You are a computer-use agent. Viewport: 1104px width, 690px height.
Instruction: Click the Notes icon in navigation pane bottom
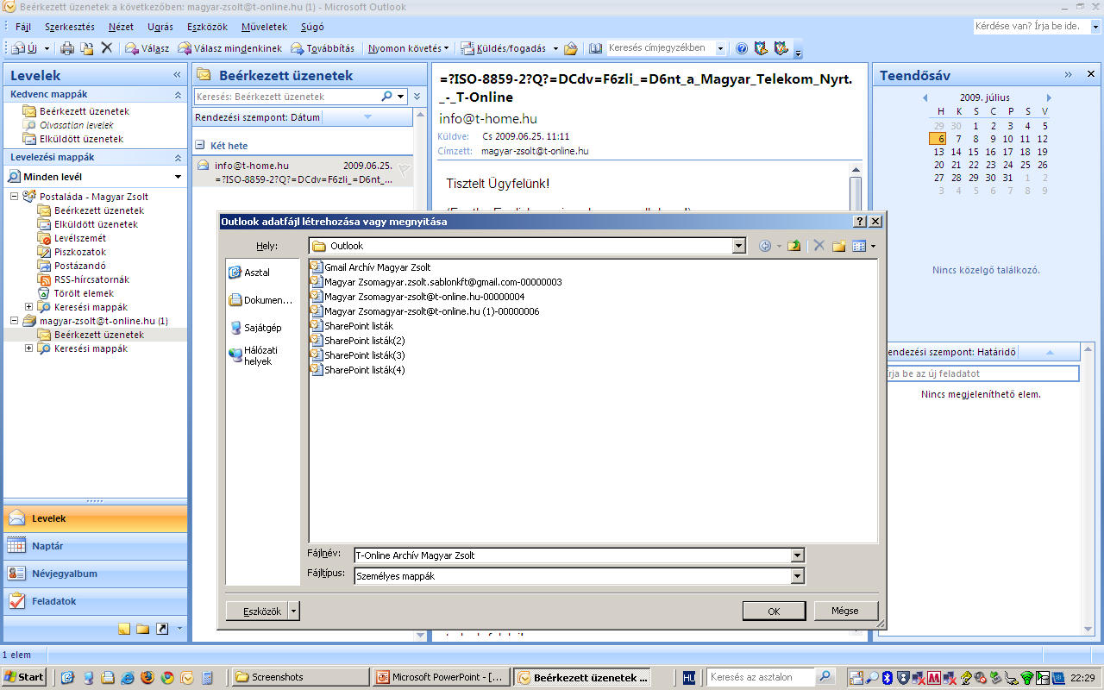(124, 629)
